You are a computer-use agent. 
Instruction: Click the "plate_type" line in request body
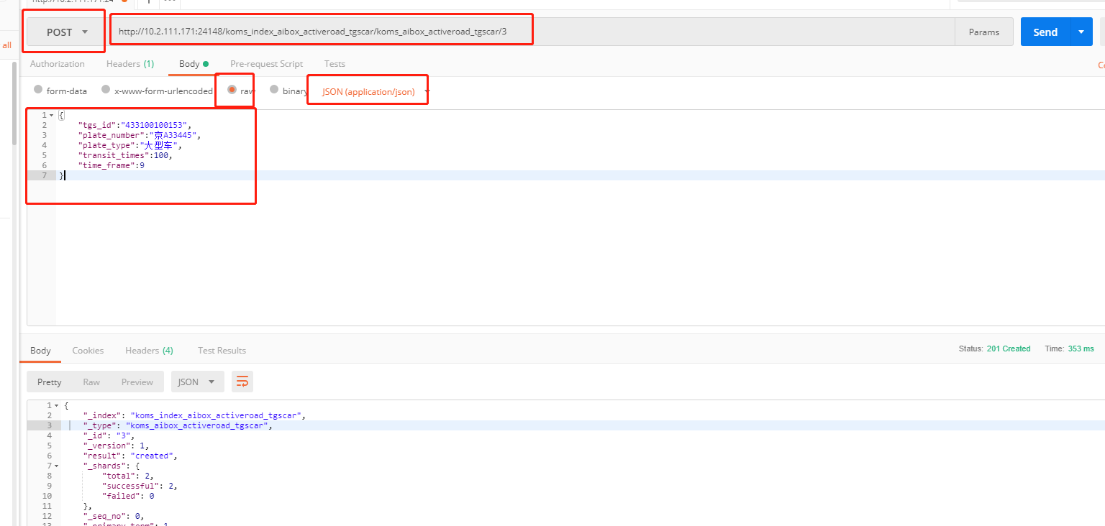point(129,145)
